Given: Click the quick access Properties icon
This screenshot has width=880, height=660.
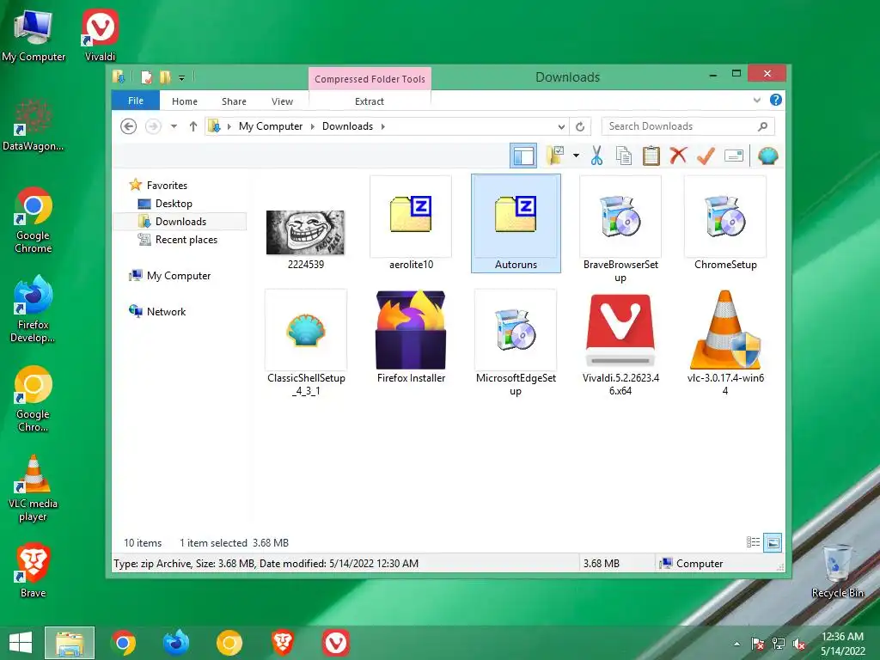Looking at the screenshot, I should 146,76.
